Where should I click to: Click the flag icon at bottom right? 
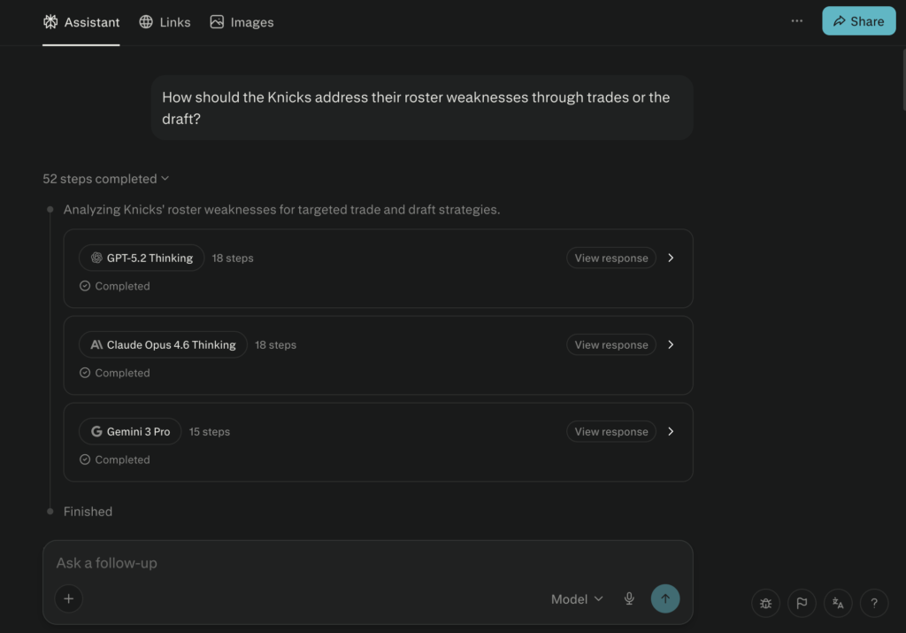pyautogui.click(x=802, y=604)
